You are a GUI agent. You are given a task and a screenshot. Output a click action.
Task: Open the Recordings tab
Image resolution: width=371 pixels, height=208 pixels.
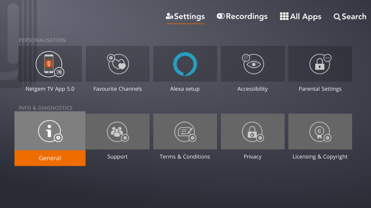pyautogui.click(x=242, y=16)
